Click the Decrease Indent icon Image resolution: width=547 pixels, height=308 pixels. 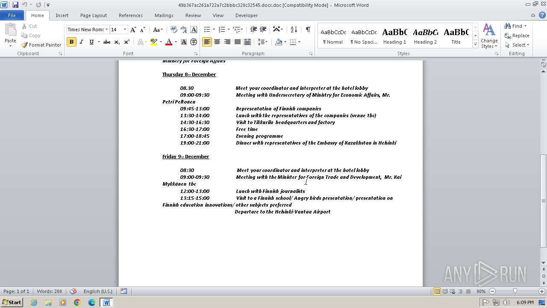253,30
